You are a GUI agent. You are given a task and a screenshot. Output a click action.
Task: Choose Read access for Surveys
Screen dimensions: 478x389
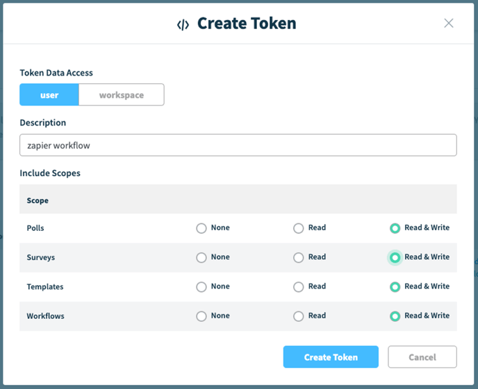299,257
